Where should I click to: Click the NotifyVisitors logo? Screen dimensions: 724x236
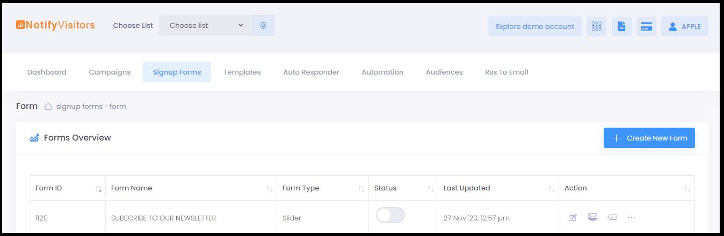[x=56, y=25]
